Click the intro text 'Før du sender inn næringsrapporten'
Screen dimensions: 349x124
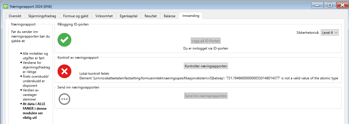tap(30, 36)
